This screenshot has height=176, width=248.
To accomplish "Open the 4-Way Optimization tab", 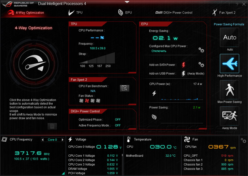I will (x=26, y=13).
